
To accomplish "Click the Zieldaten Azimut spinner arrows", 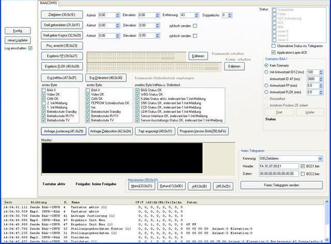I will click(117, 15).
